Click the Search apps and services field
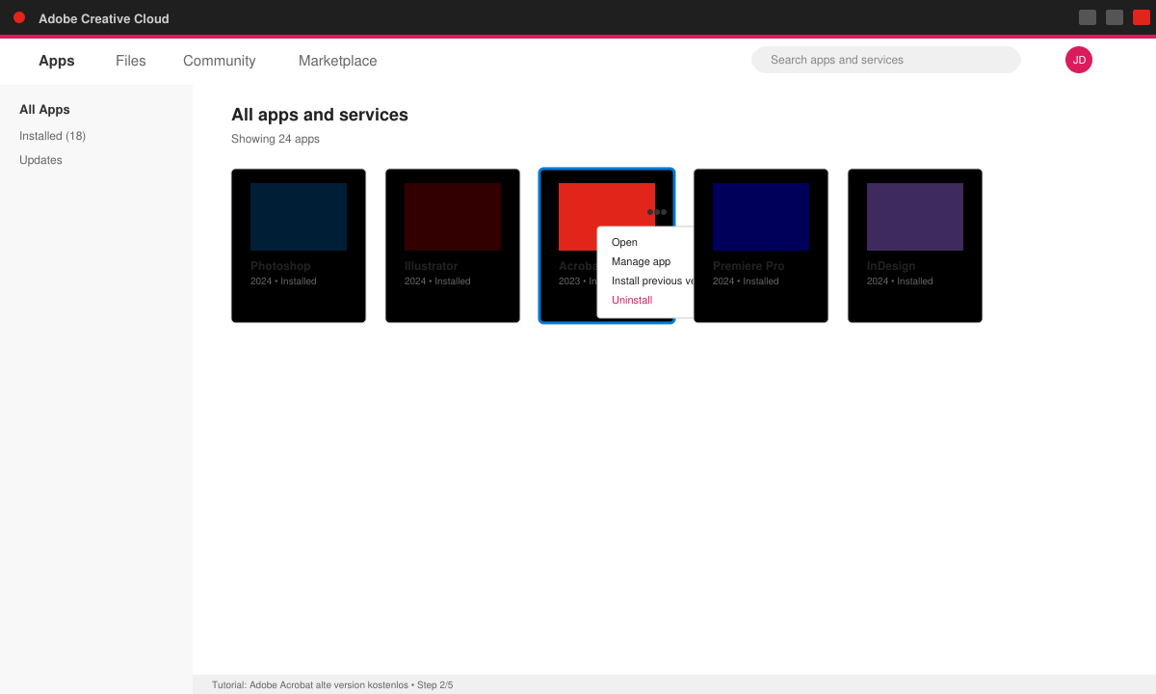This screenshot has width=1156, height=694. point(885,60)
